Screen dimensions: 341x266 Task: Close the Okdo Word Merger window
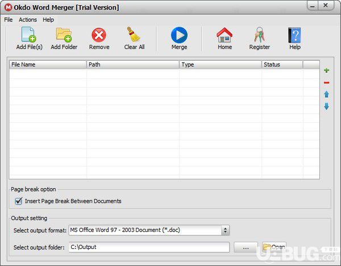tap(326, 6)
